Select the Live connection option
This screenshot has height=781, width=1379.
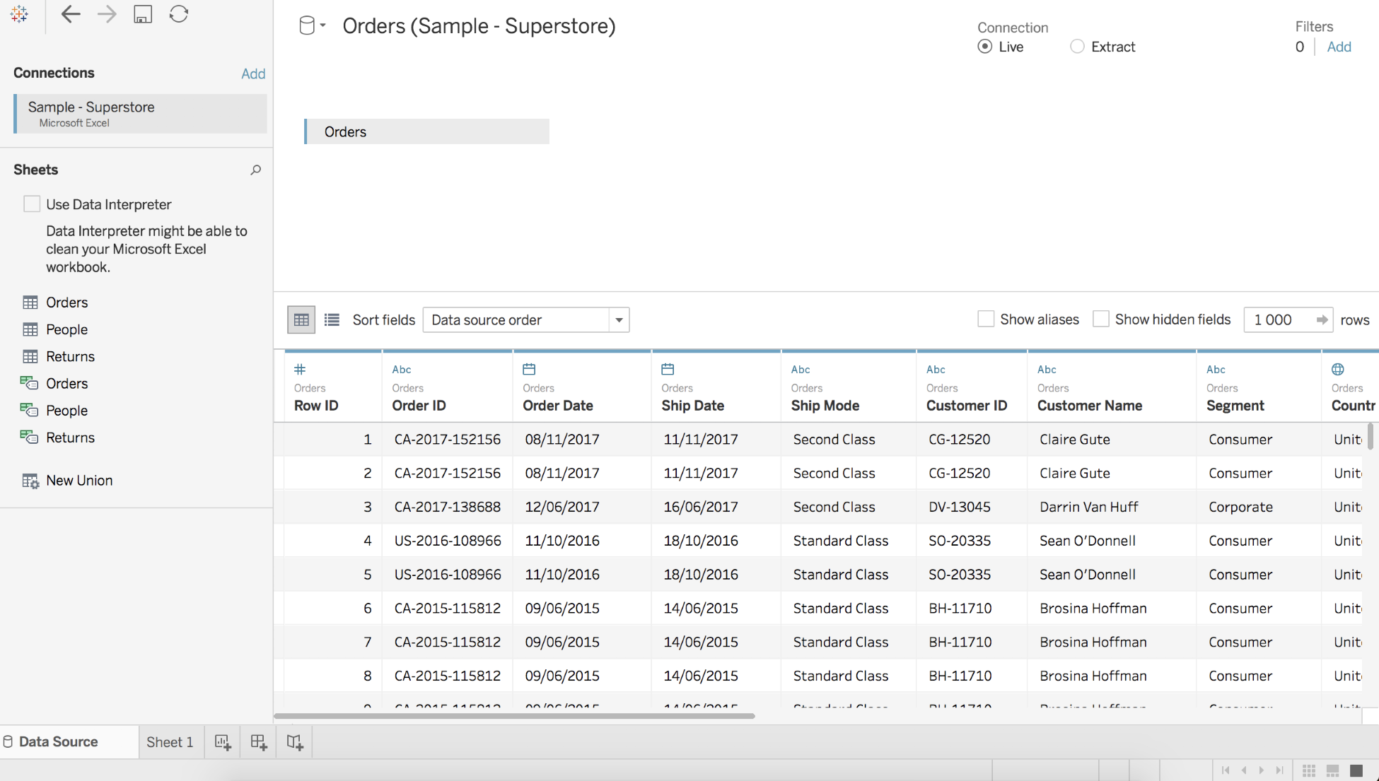click(x=984, y=47)
